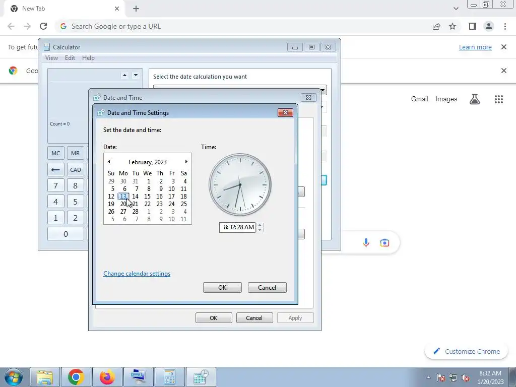Open a new tab with plus button
The width and height of the screenshot is (516, 387).
[x=136, y=9]
